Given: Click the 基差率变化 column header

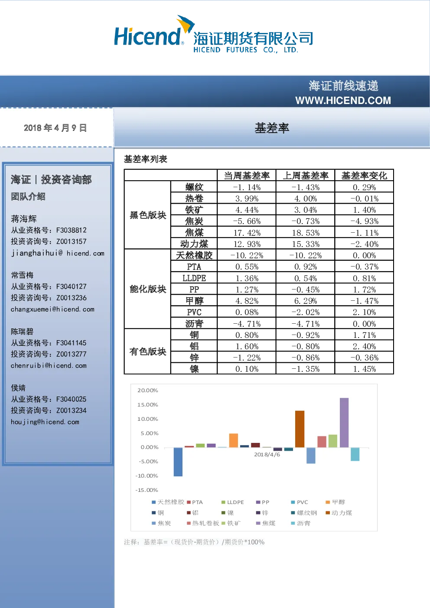Looking at the screenshot, I should point(364,176).
